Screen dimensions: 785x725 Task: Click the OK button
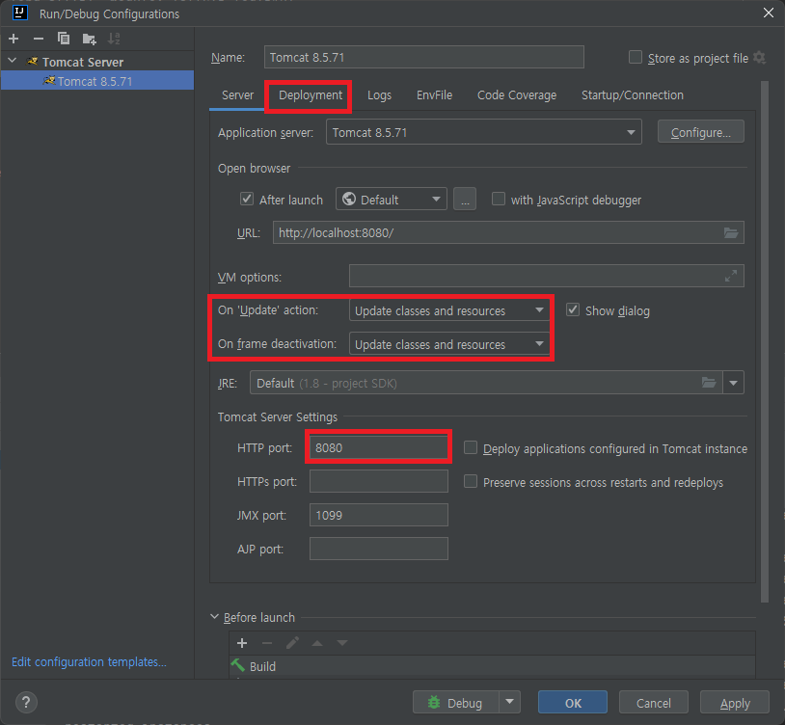[x=573, y=703]
